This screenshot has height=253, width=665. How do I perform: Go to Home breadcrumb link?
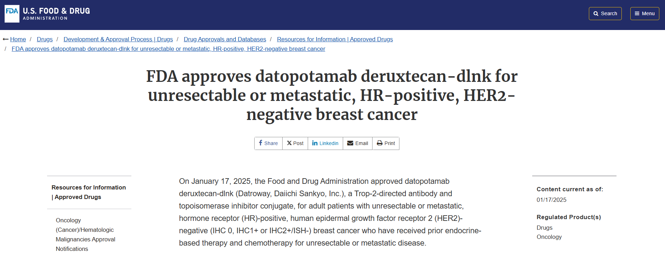point(18,39)
